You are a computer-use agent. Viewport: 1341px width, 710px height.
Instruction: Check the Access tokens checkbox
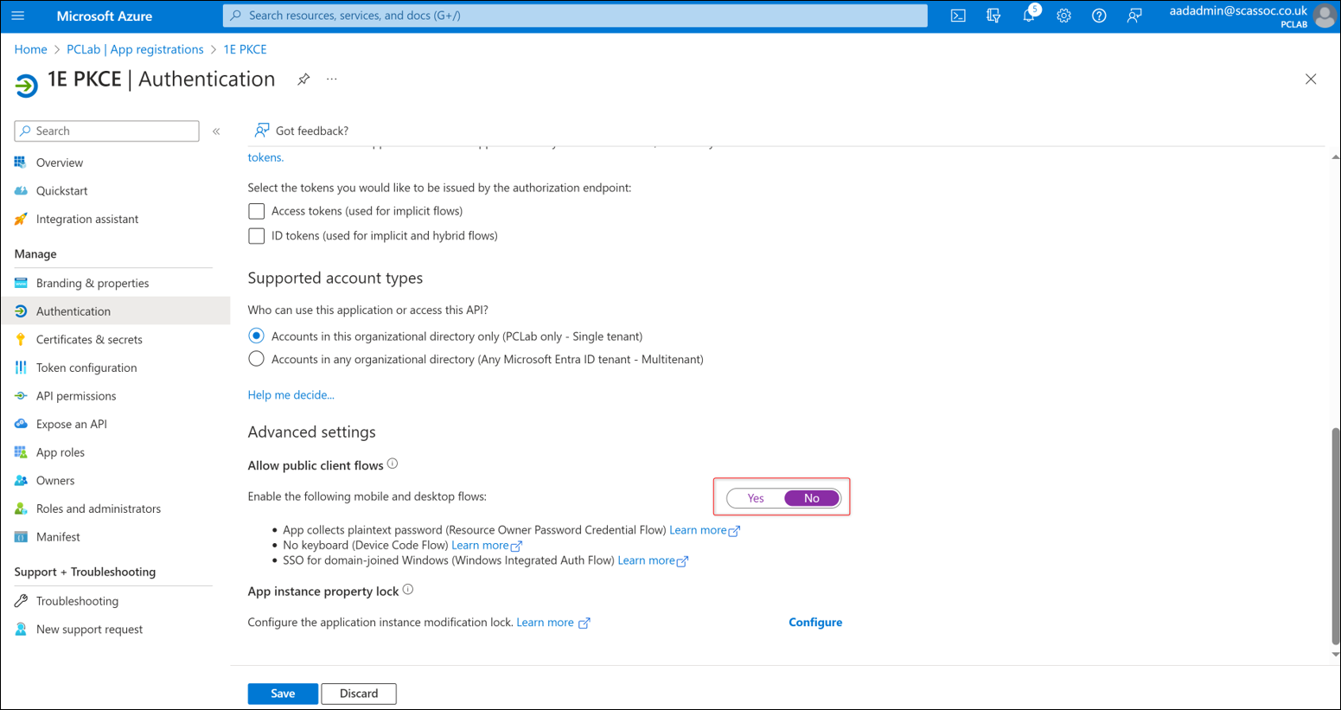pos(256,211)
